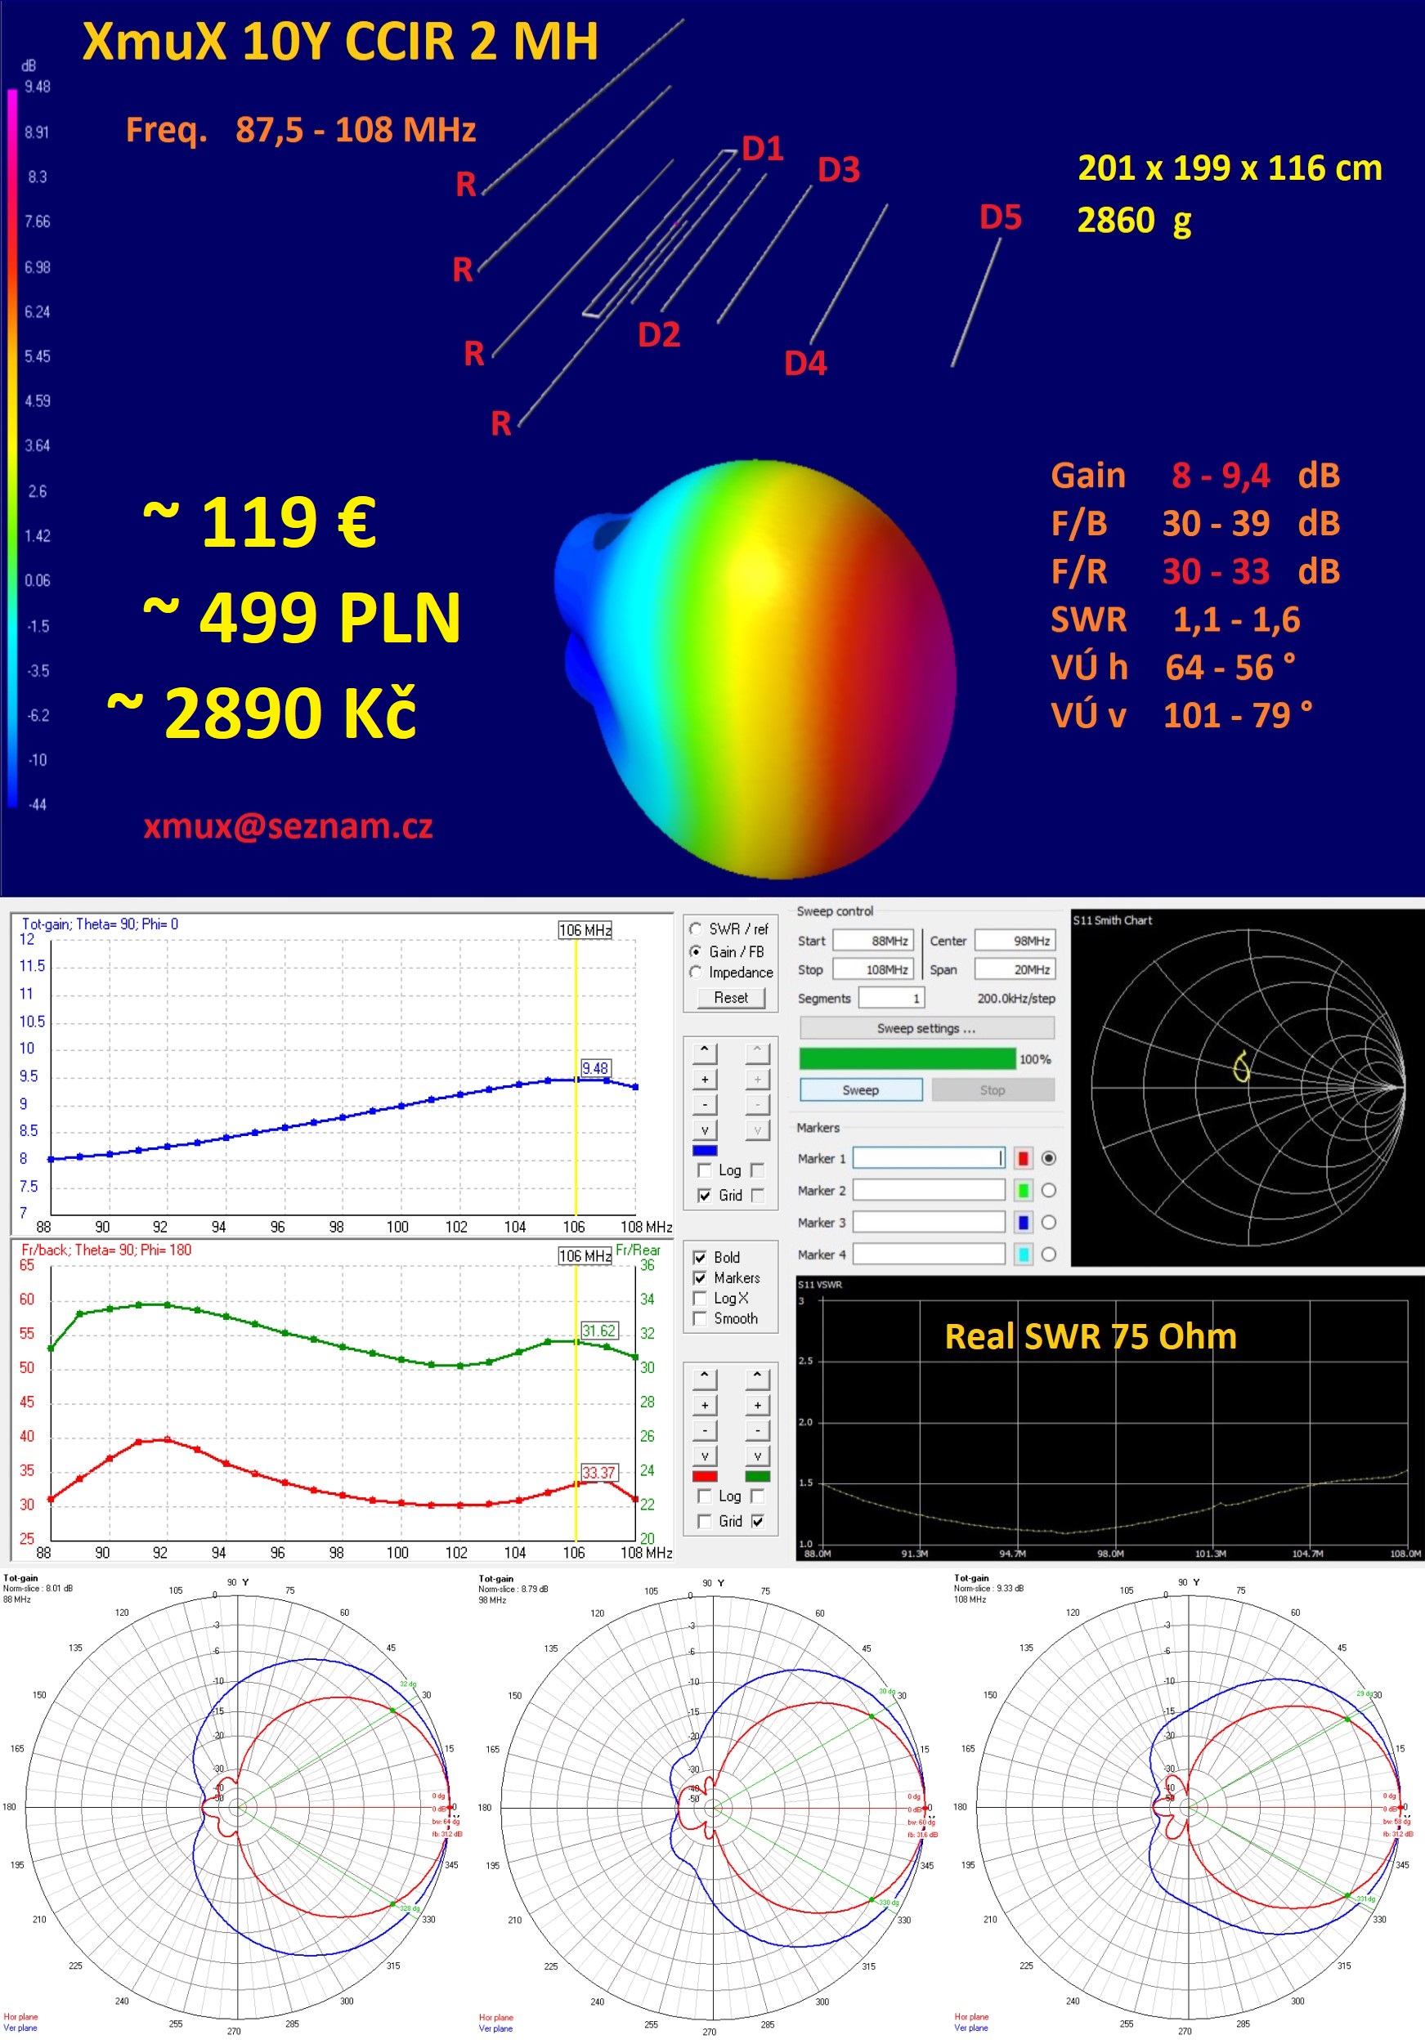Open the green Fr/Rear trace color swatch
Image resolution: width=1425 pixels, height=2044 pixels.
pyautogui.click(x=757, y=1476)
